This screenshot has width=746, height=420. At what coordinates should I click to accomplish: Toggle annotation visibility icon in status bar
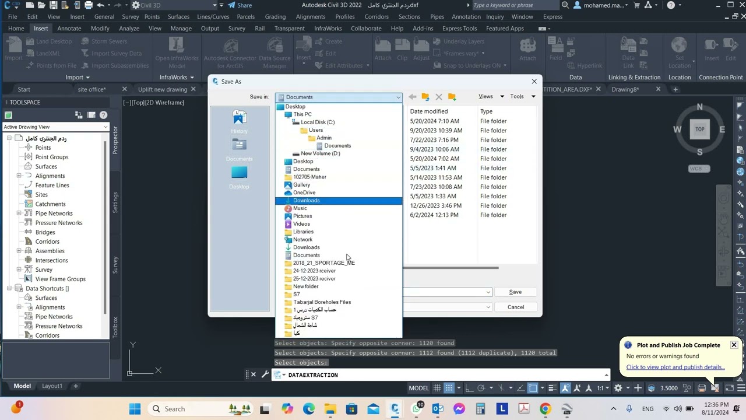tap(565, 388)
